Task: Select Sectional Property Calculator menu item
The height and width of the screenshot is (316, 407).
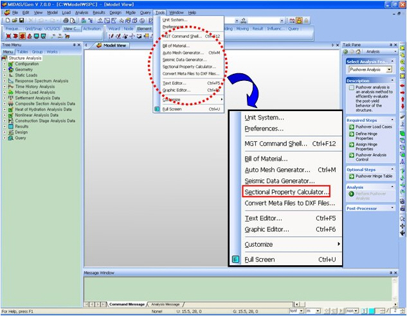Action: click(x=287, y=192)
